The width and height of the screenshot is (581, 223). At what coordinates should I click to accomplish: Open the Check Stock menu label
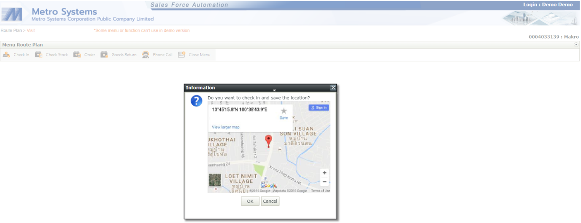click(x=57, y=55)
